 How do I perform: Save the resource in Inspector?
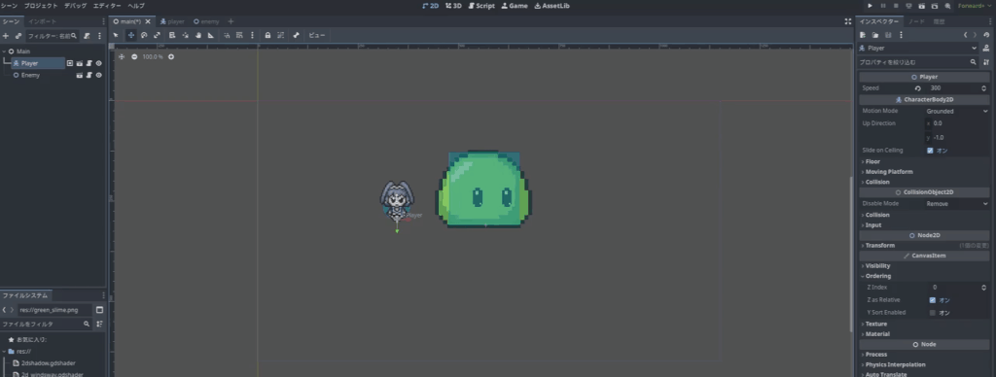click(888, 35)
